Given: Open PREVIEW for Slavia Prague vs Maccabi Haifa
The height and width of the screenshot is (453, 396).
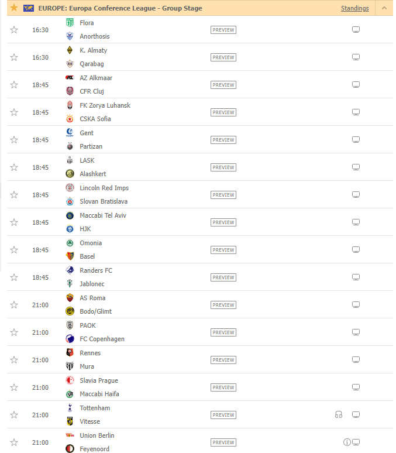Looking at the screenshot, I should tap(223, 387).
